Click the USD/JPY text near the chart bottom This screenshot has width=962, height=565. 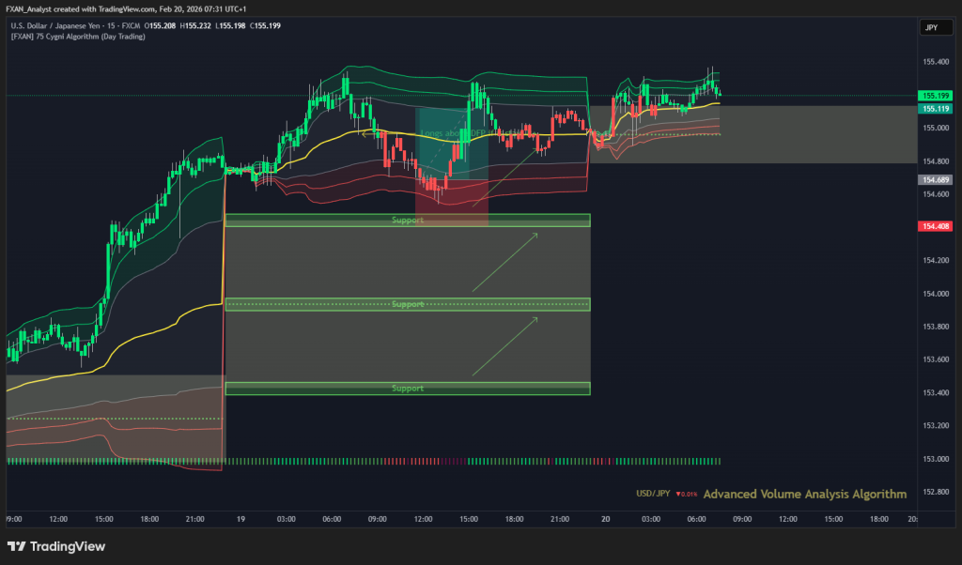click(x=654, y=495)
